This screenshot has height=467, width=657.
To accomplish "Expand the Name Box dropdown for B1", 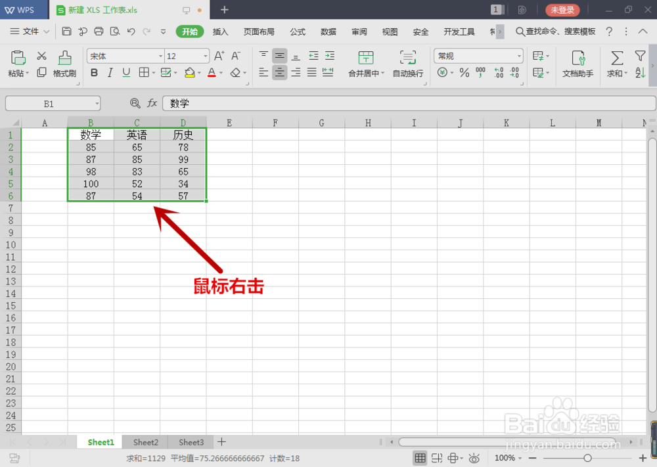I will (x=97, y=104).
